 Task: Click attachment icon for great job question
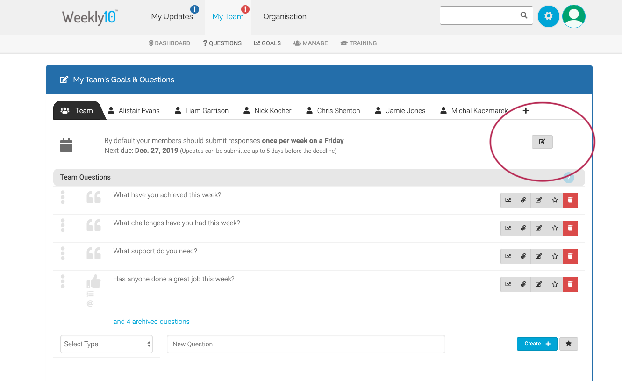point(523,284)
